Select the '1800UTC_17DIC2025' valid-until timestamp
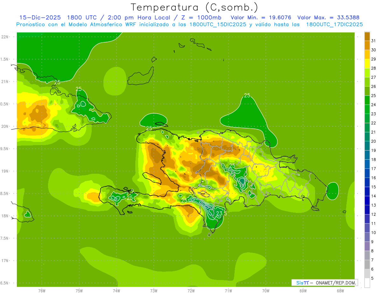 334,25
